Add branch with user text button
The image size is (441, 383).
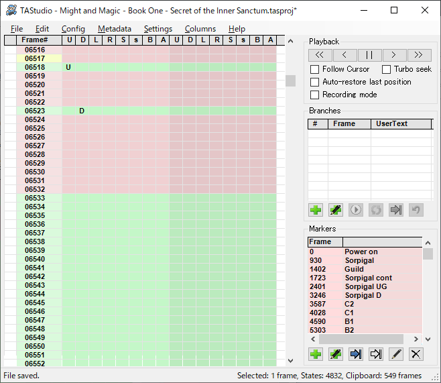(x=336, y=210)
